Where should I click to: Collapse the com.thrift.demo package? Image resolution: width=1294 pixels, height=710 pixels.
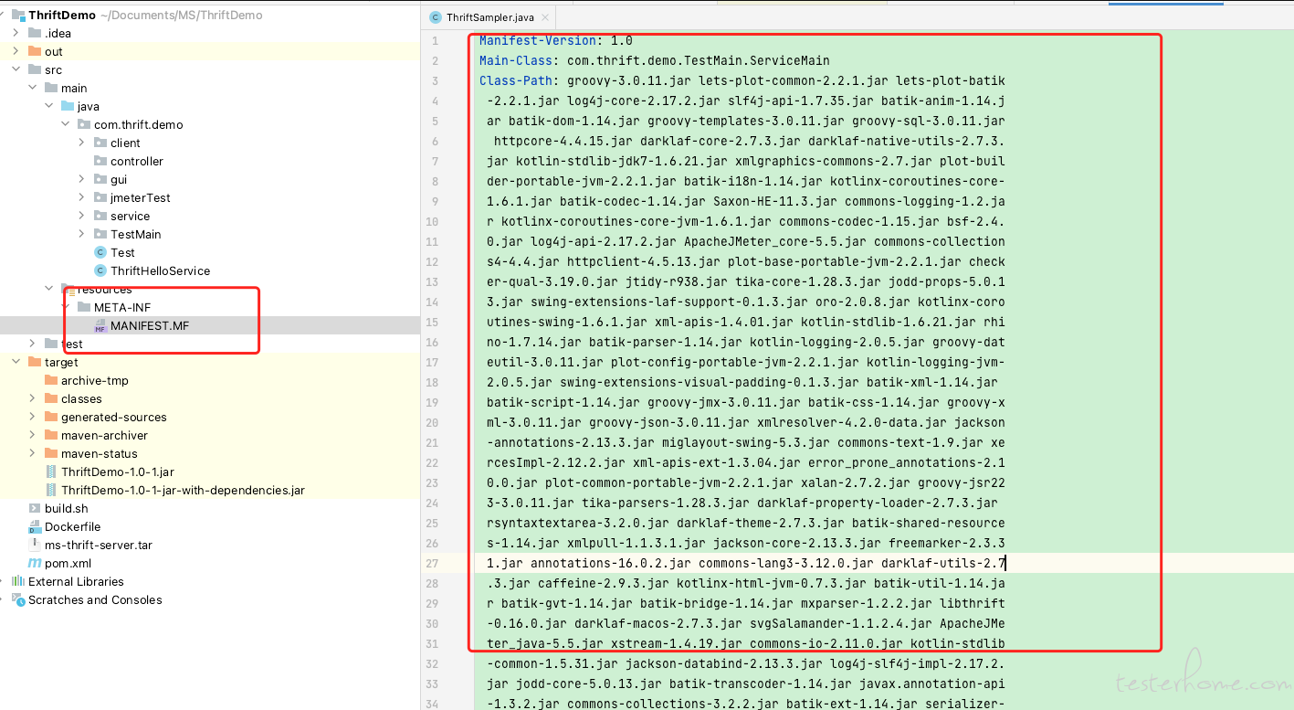point(67,124)
